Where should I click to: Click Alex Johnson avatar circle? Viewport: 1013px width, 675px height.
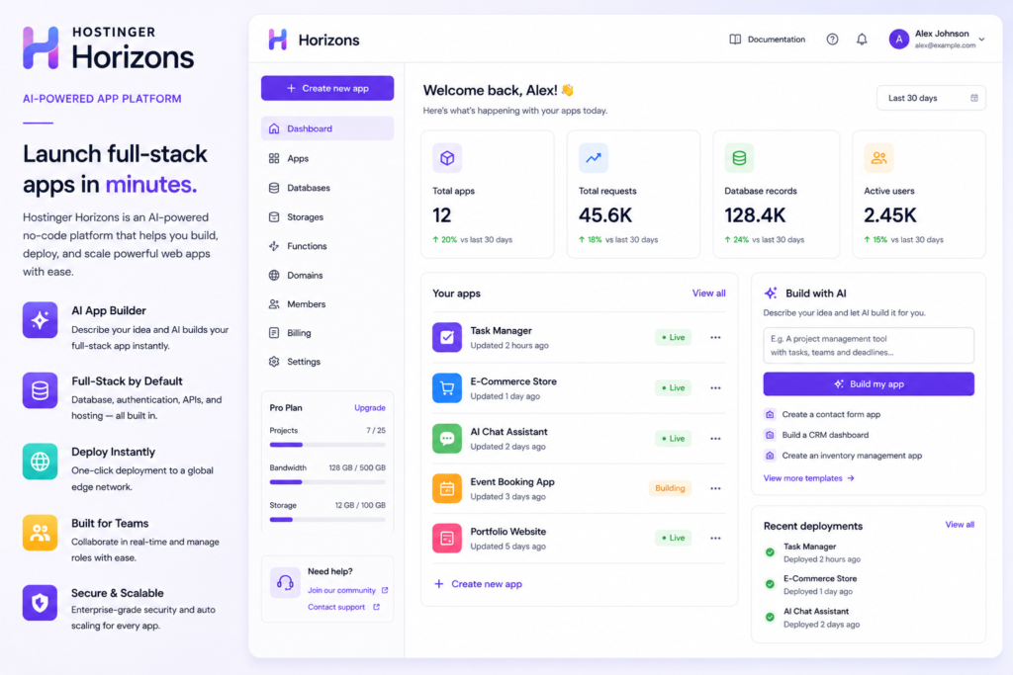898,40
